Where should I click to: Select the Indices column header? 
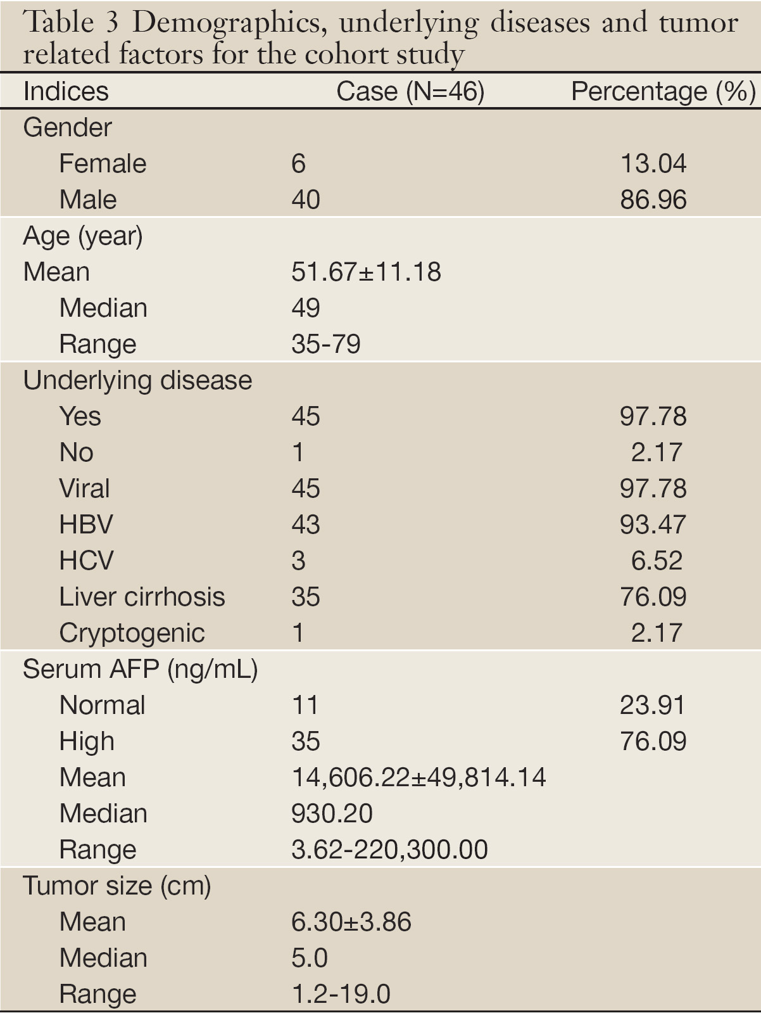pyautogui.click(x=66, y=92)
